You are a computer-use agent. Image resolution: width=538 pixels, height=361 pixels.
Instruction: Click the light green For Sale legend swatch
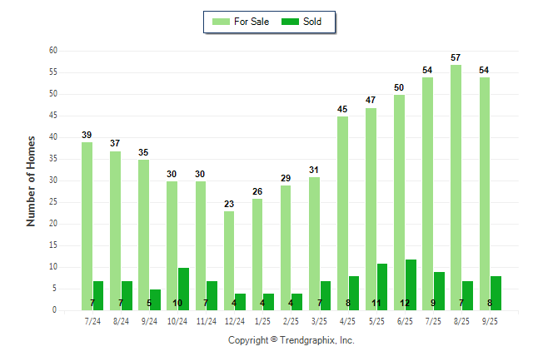point(220,22)
